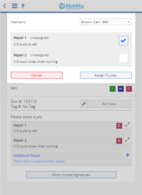Uncheck the Repair 1 checkbox
This screenshot has width=142, height=195.
(x=123, y=41)
